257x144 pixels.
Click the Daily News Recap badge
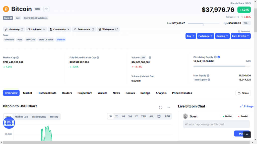point(9,123)
